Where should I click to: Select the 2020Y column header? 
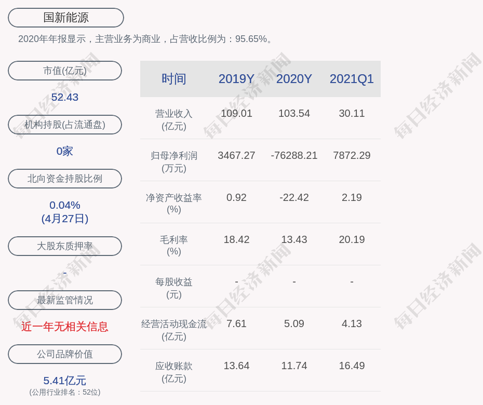click(294, 79)
